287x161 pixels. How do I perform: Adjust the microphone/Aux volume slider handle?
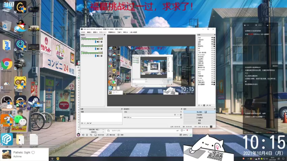tap(95, 56)
